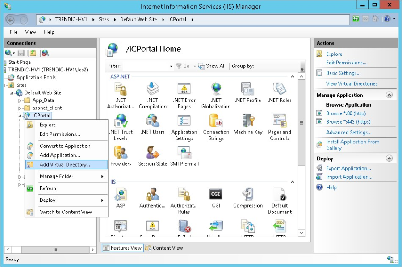The image size is (402, 267).
Task: Click inside the Filter input field
Action: tap(146, 66)
